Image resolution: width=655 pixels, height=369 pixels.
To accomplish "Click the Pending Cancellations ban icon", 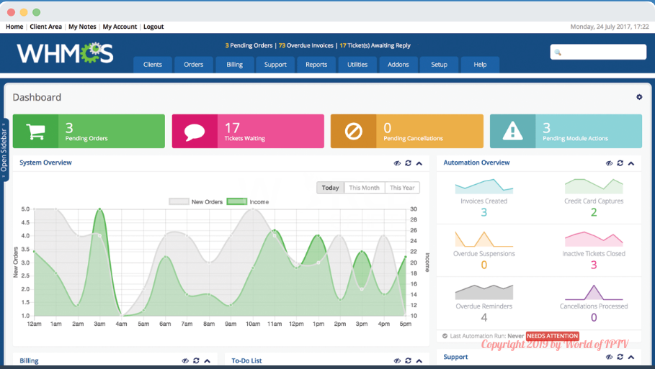I will point(353,132).
